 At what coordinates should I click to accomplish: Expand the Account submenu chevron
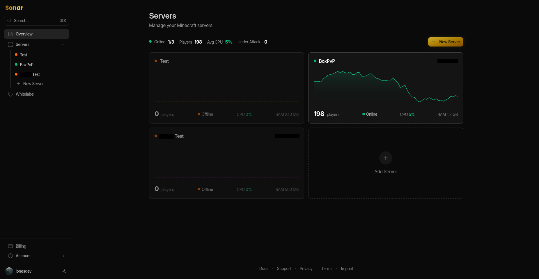[x=63, y=256]
